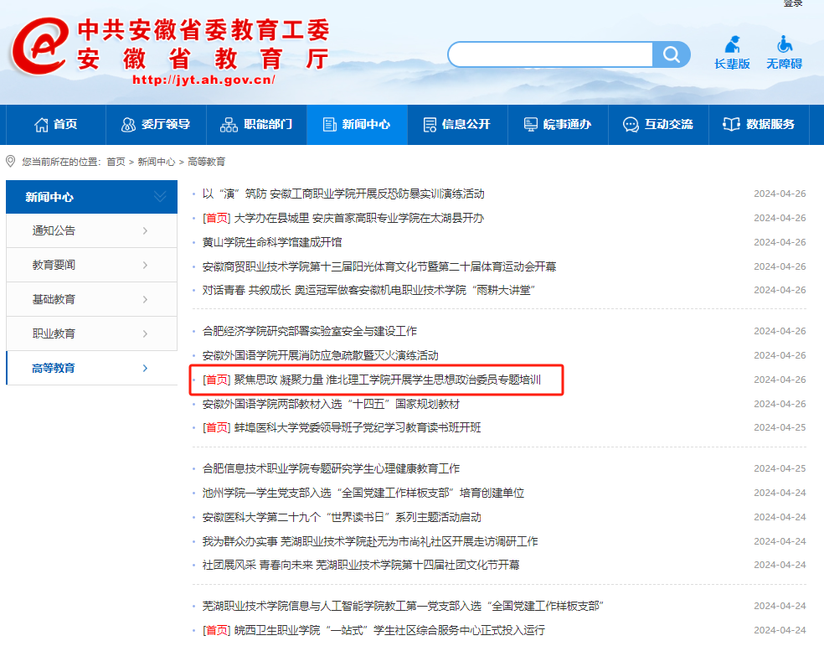This screenshot has height=646, width=824.
Task: Click the site logo emblem
Action: [38, 50]
